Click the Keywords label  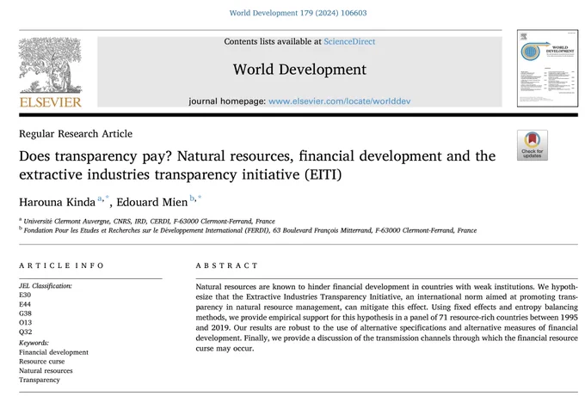[34, 343]
